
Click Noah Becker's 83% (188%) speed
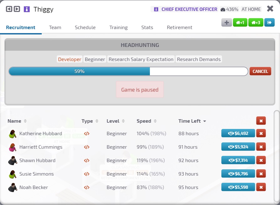(150, 187)
